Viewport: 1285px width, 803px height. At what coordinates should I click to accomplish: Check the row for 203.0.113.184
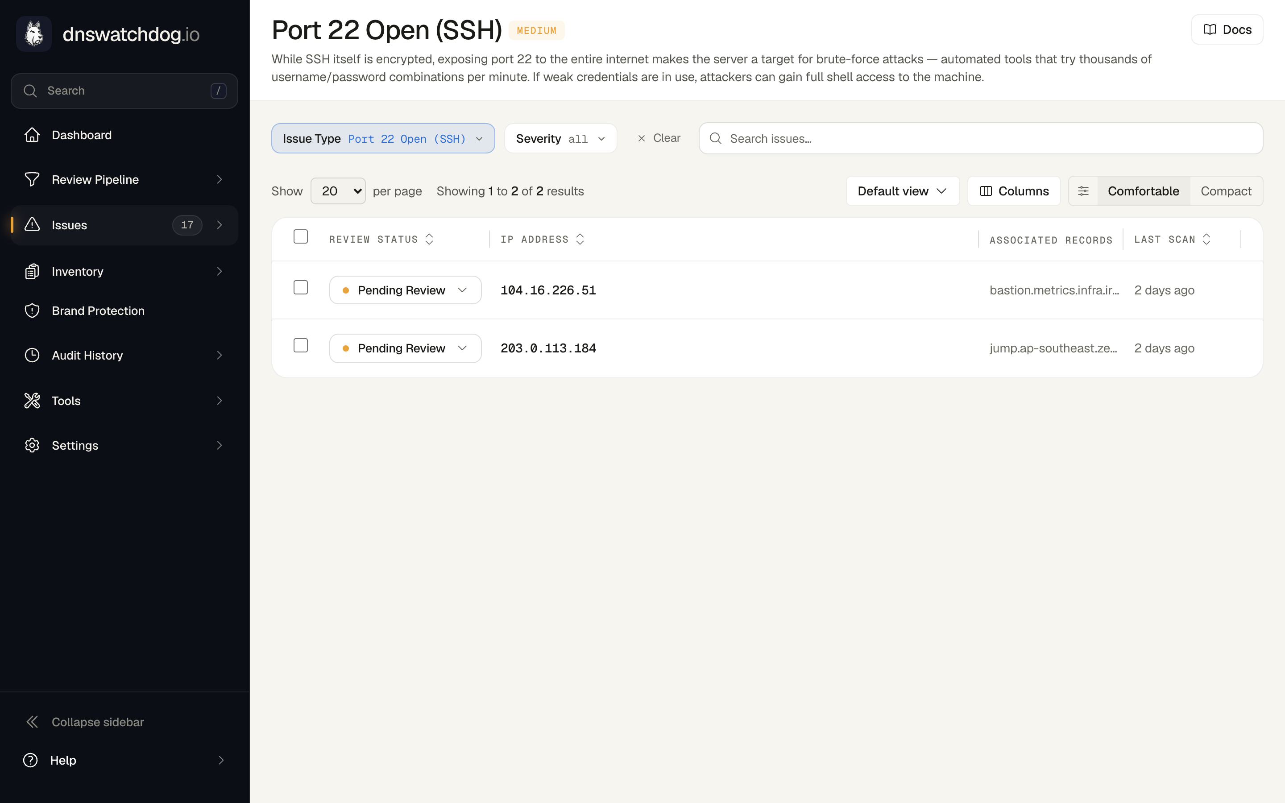pyautogui.click(x=301, y=346)
